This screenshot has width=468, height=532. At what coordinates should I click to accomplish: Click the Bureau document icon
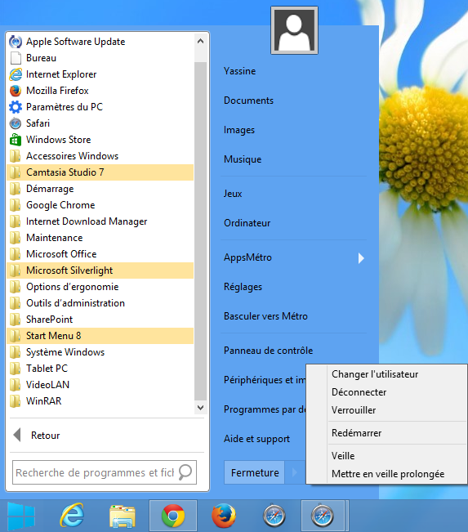(x=16, y=58)
